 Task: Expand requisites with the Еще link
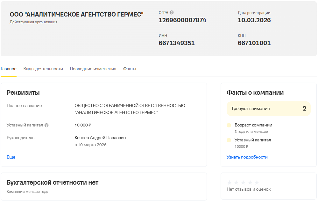coord(11,157)
